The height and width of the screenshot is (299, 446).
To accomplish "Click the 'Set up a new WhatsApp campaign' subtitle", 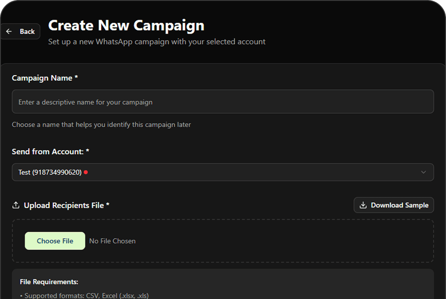I will click(x=157, y=42).
